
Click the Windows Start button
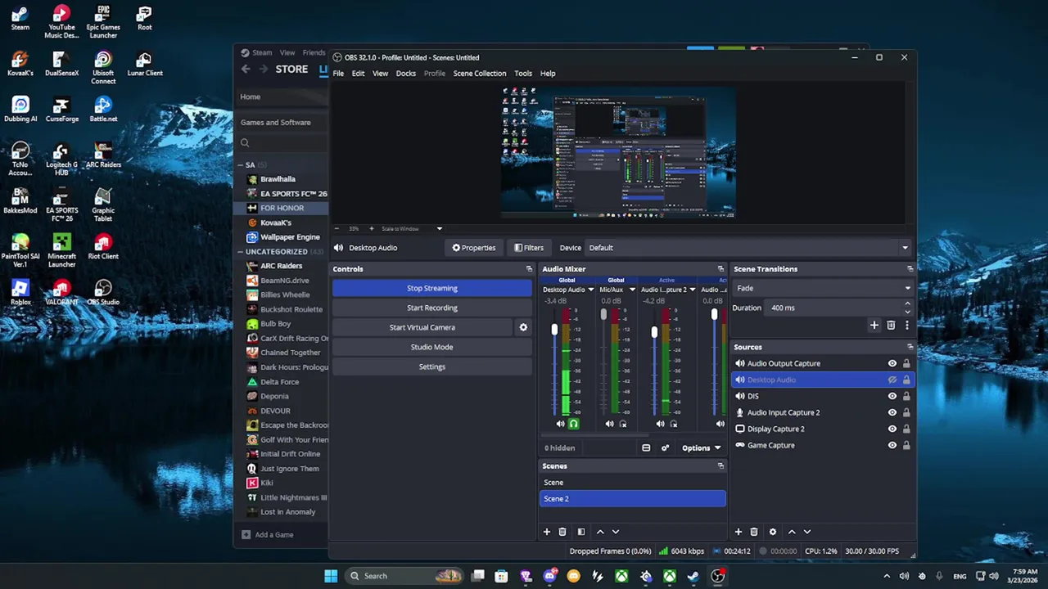point(331,576)
